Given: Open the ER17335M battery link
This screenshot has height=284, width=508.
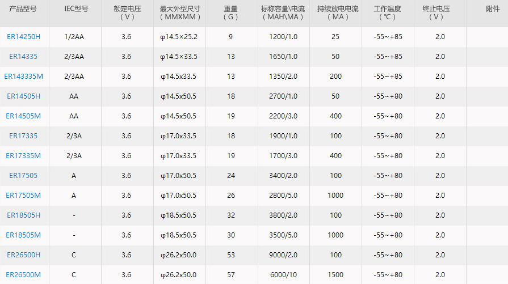Looking at the screenshot, I should tap(24, 156).
